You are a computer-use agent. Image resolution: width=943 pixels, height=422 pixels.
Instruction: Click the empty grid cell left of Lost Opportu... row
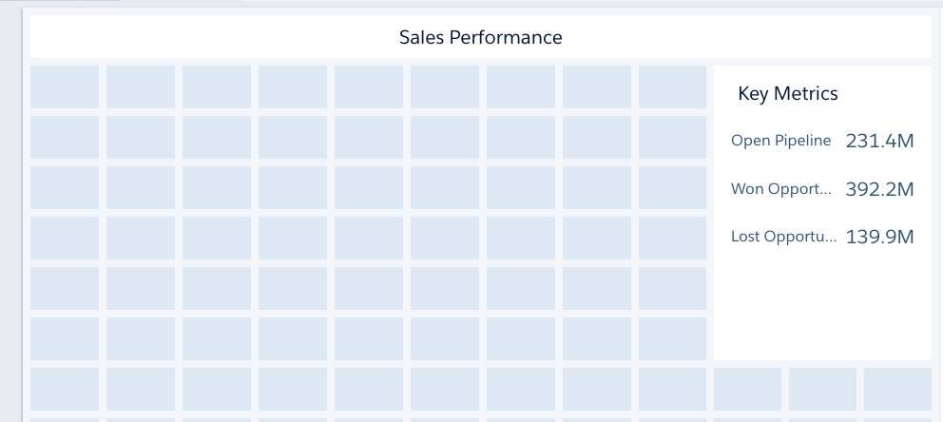[x=672, y=238]
